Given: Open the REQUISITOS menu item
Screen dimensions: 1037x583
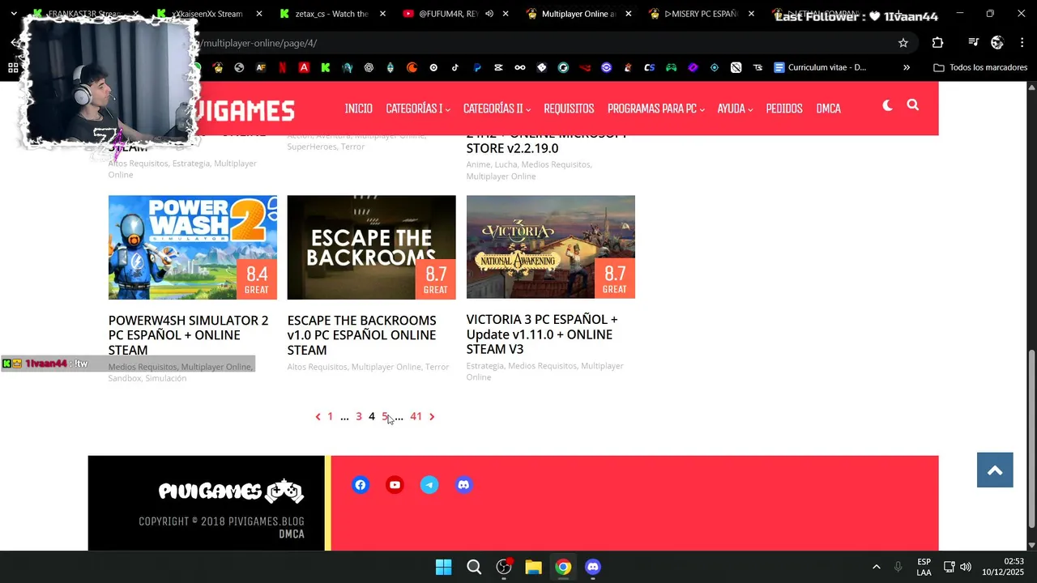Looking at the screenshot, I should (569, 109).
